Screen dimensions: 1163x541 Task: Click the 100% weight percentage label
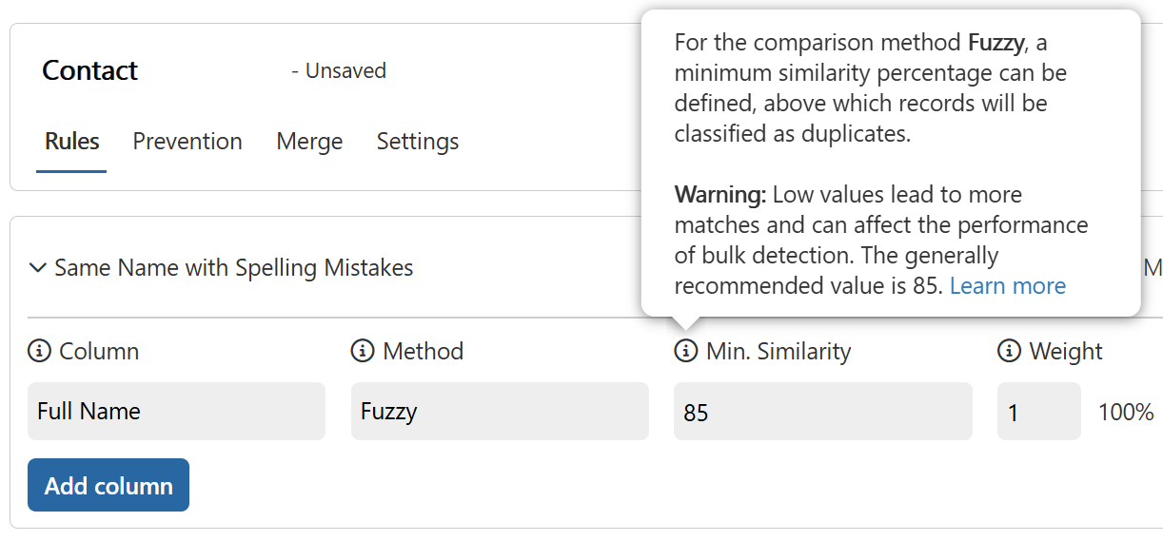1126,412
